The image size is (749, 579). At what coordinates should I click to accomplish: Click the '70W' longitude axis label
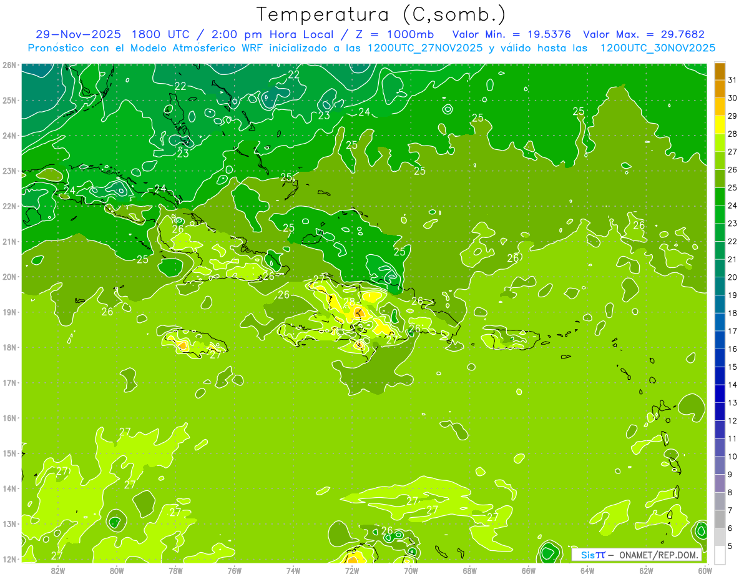[x=411, y=571]
